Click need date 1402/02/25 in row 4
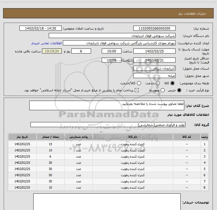The width and height of the screenshot is (217, 210). tap(22, 163)
